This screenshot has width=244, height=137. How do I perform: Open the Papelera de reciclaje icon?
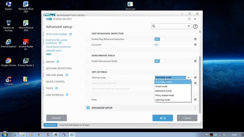click(8, 26)
